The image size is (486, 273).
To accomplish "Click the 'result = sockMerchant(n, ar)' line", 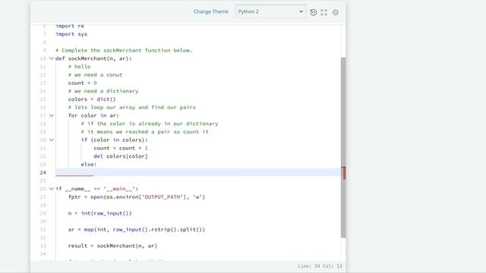I will coord(112,246).
